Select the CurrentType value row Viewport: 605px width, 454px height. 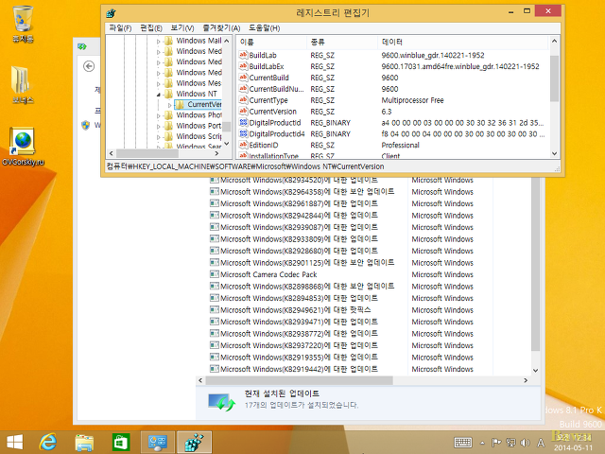pos(392,100)
